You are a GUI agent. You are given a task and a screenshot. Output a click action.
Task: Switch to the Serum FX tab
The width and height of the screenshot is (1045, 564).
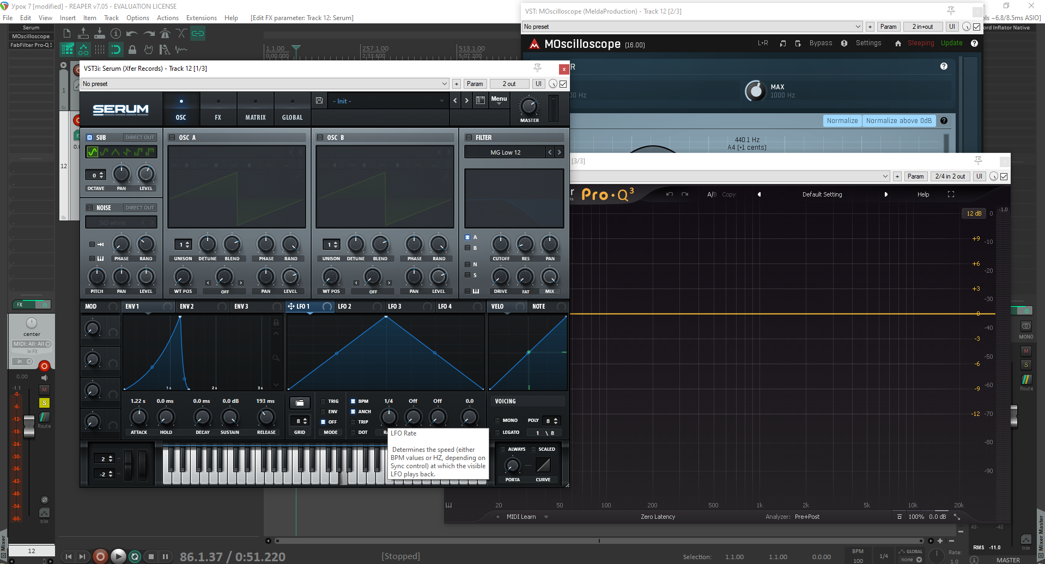click(218, 108)
